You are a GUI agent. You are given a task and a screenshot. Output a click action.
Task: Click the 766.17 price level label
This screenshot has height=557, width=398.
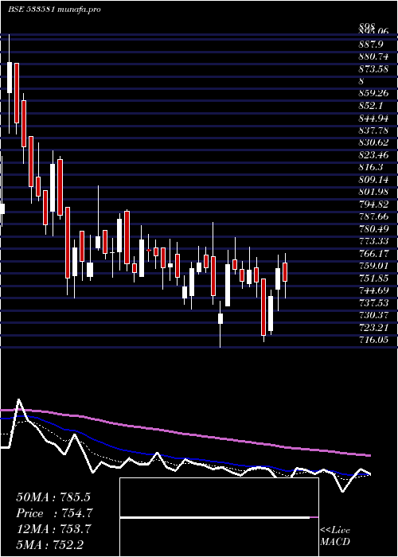[x=373, y=254]
